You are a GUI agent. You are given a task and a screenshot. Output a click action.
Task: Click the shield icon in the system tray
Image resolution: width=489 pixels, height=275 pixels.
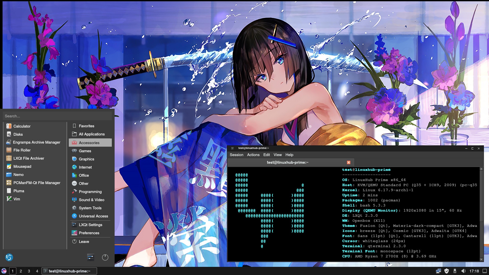click(446, 271)
